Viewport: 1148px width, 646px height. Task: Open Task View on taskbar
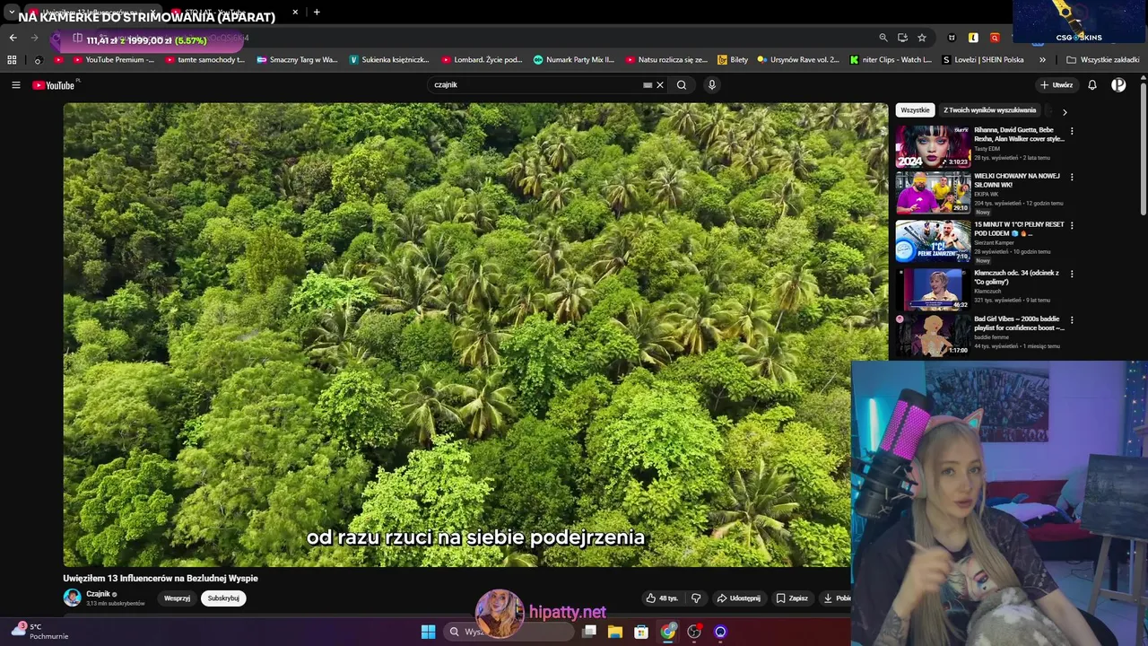(589, 632)
